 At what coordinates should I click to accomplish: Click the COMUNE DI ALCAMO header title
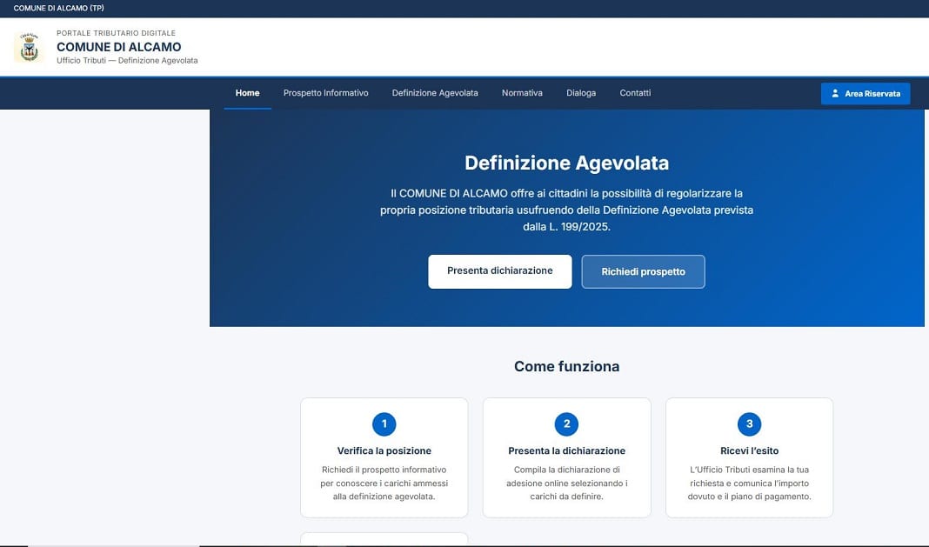coord(118,47)
